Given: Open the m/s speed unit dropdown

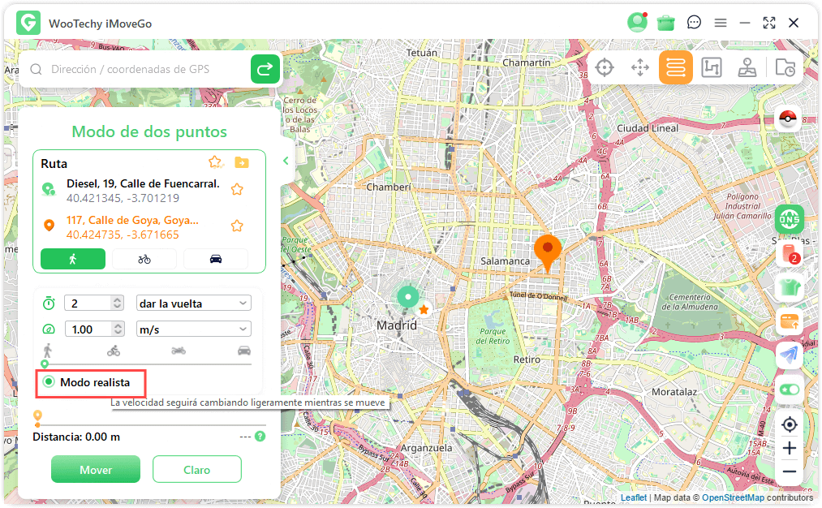Looking at the screenshot, I should click(x=193, y=329).
